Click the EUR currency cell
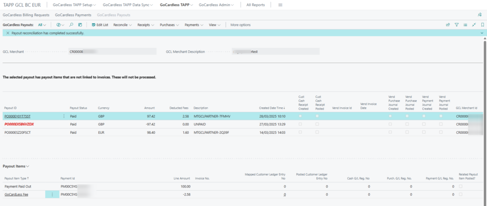This screenshot has height=206, width=487. tap(101, 132)
